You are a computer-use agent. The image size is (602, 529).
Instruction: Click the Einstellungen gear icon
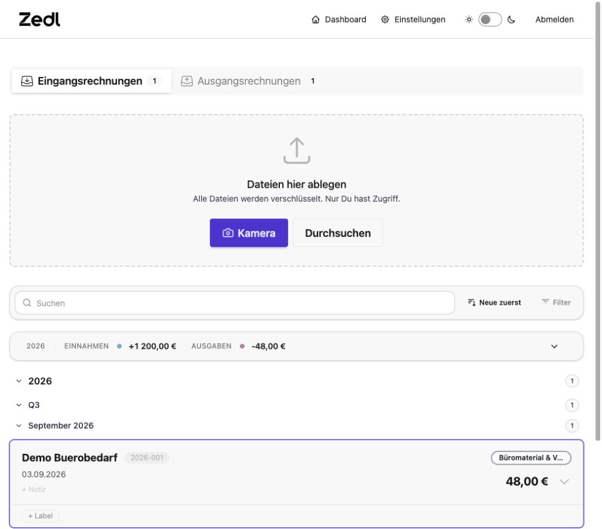tap(385, 20)
